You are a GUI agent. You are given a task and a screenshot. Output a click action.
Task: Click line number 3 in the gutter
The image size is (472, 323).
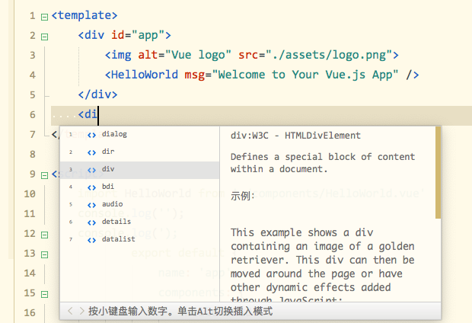point(31,56)
